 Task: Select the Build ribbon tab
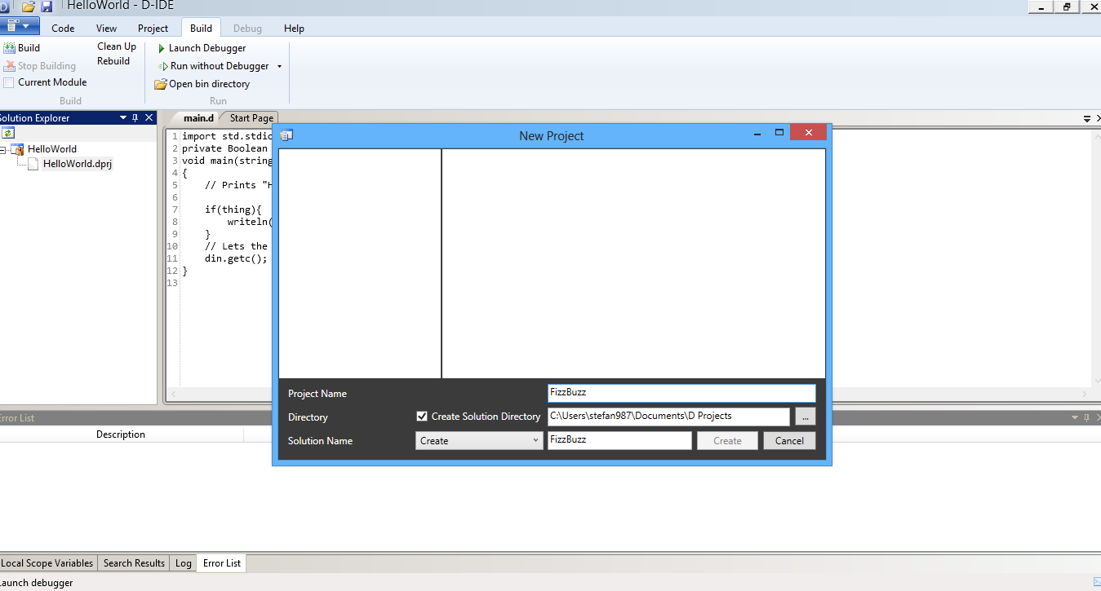[x=201, y=28]
